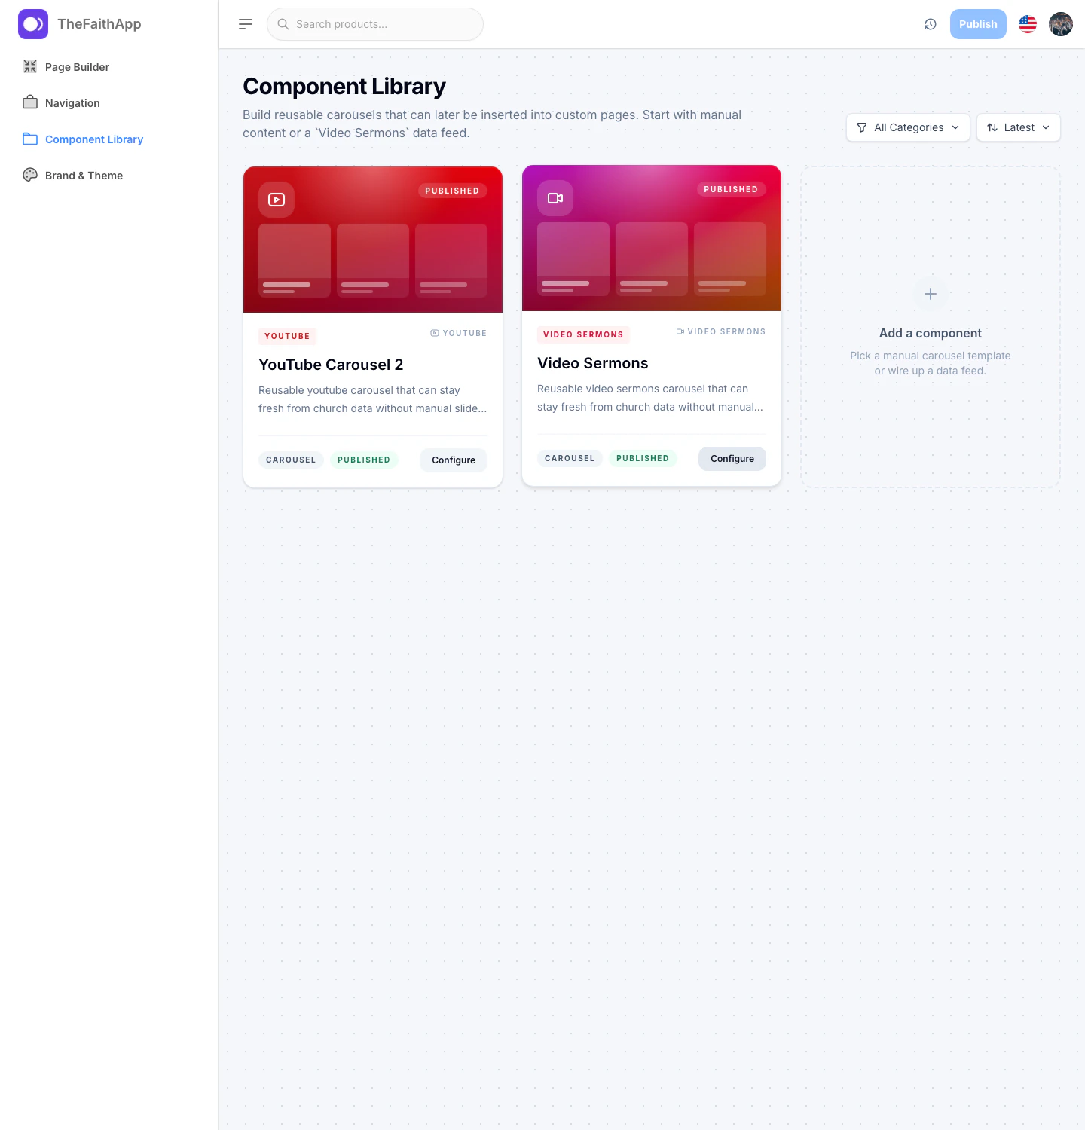Click the plus icon to add component
This screenshot has height=1130, width=1085.
931,294
